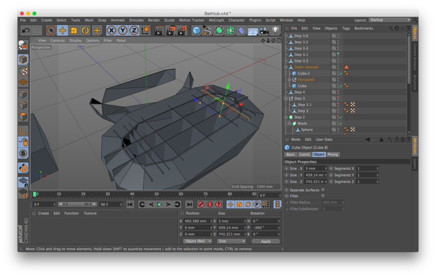Image resolution: width=436 pixels, height=277 pixels.
Task: Click the Size . Y value field
Action: [x=315, y=175]
